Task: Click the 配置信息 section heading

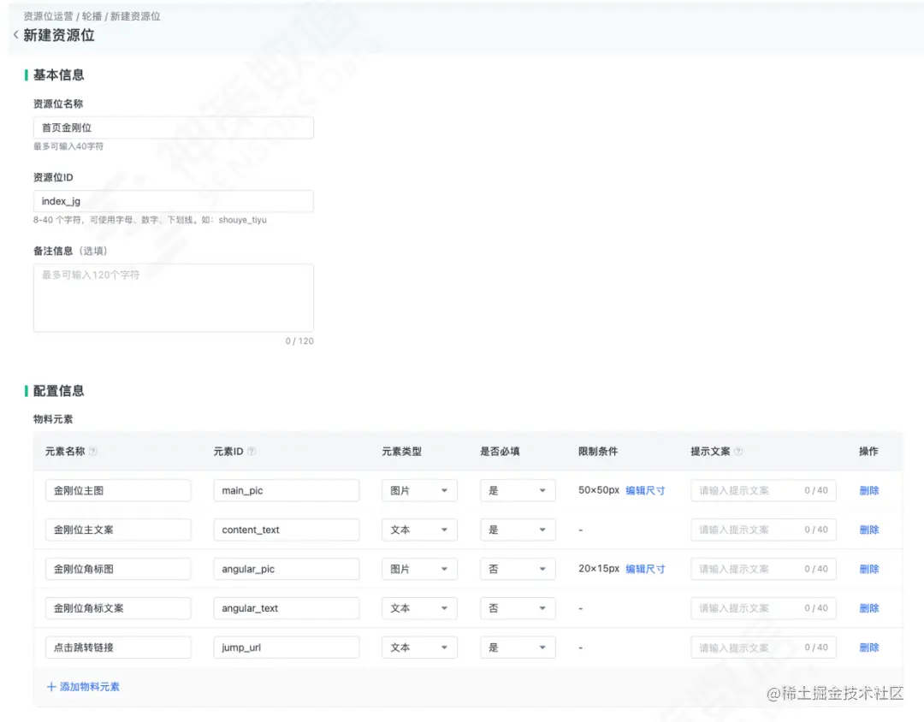Action: pyautogui.click(x=58, y=391)
